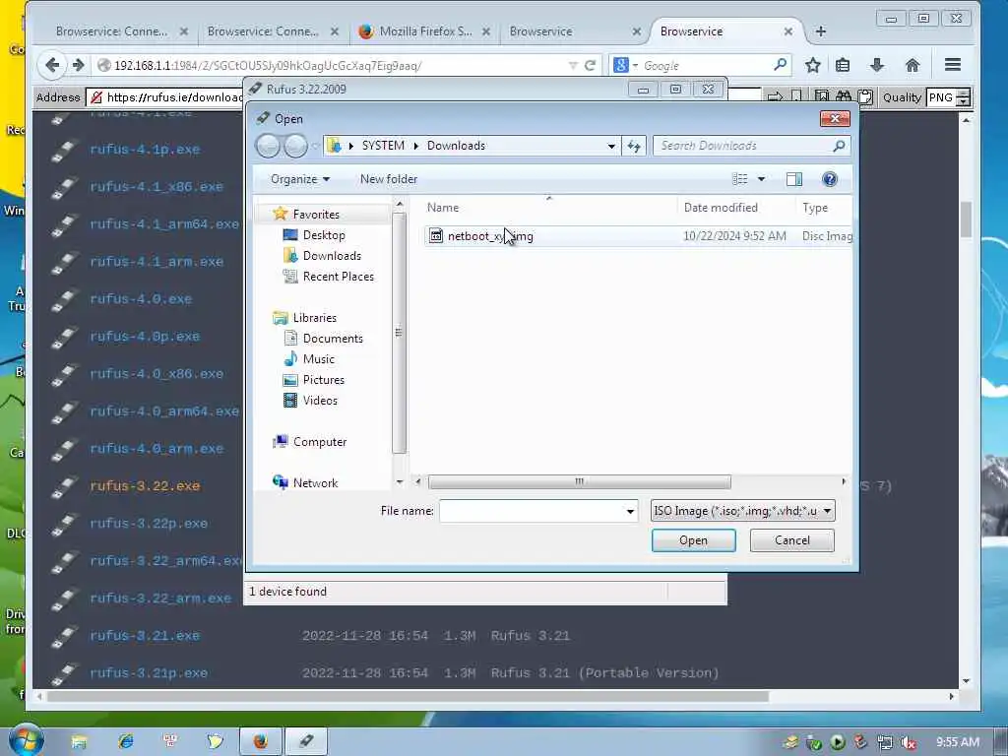Toggle the preview pane icon
Image resolution: width=1008 pixels, height=756 pixels.
pos(794,179)
